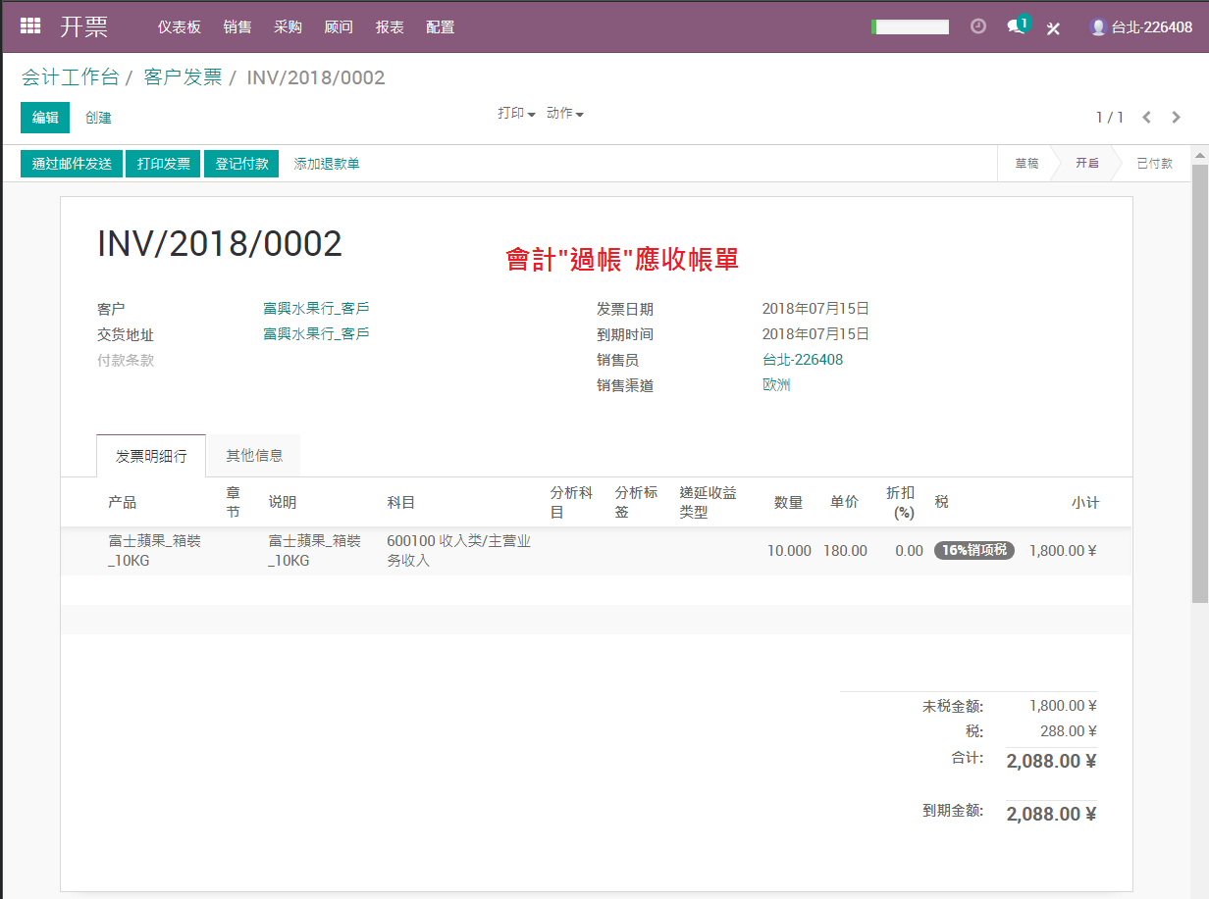This screenshot has height=899, width=1209.
Task: Open the 客户发票 breadcrumb link
Action: pyautogui.click(x=183, y=77)
